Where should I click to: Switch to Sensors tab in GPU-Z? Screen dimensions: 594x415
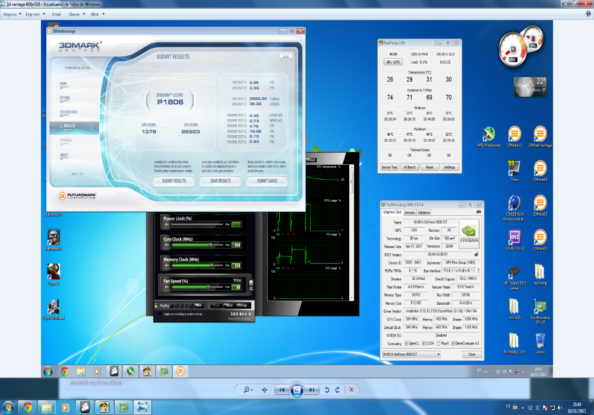pyautogui.click(x=409, y=213)
